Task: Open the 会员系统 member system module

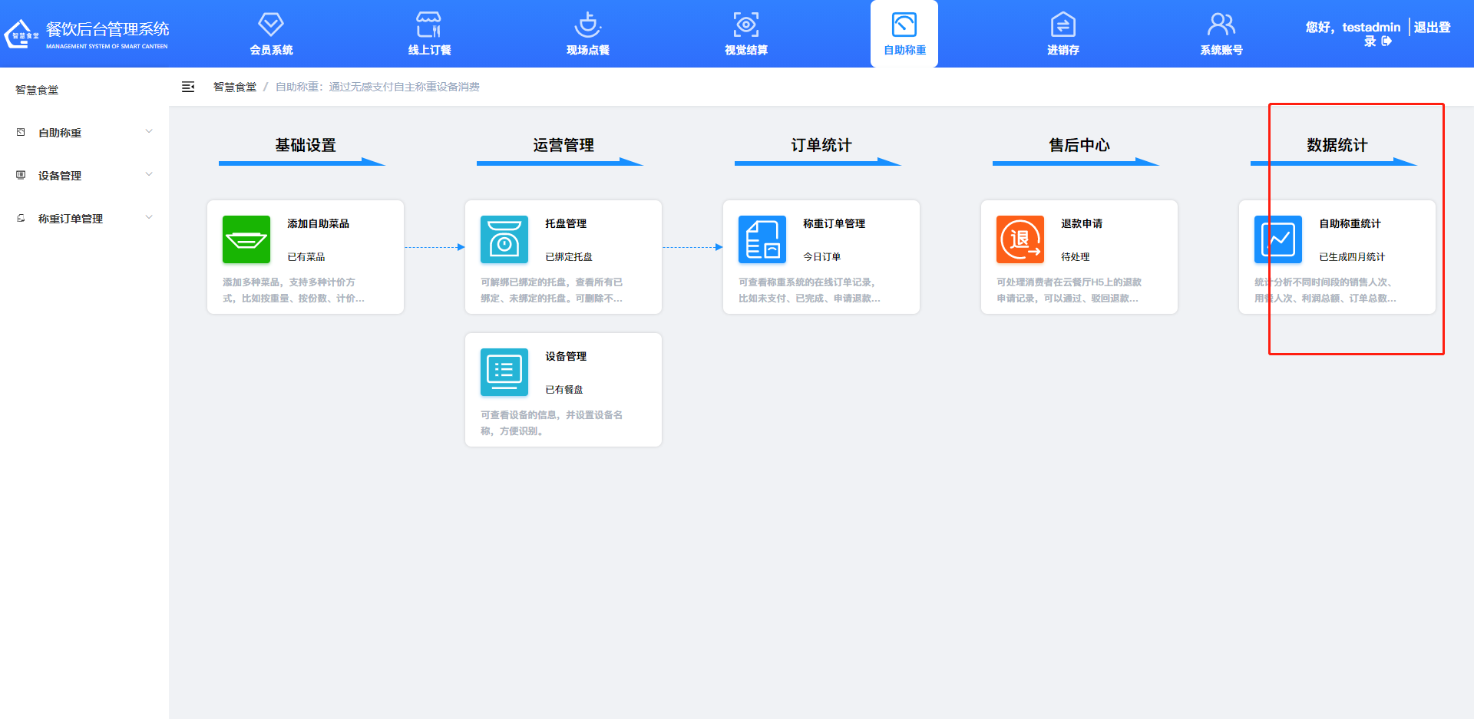Action: (x=270, y=34)
